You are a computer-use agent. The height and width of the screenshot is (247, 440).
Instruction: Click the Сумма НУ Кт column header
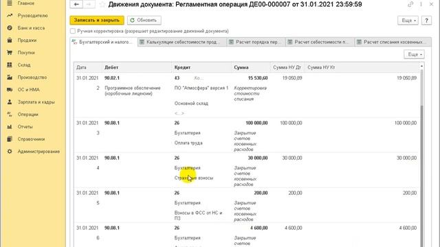[x=362, y=67]
